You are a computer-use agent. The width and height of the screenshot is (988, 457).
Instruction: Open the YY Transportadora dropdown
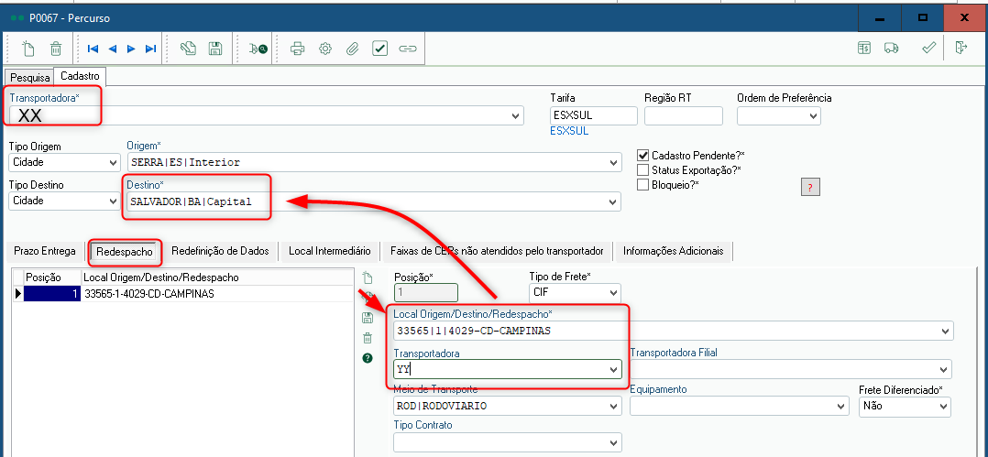614,369
